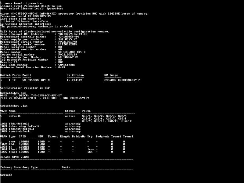The height and width of the screenshot is (183, 244).
Task: Click the "License Level: ipservices" line
Action: coord(21,3)
